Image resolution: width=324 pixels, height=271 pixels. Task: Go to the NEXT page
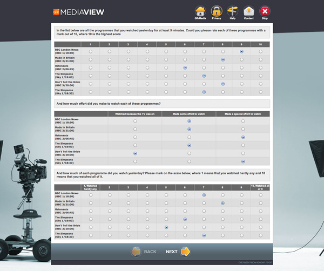pyautogui.click(x=178, y=252)
